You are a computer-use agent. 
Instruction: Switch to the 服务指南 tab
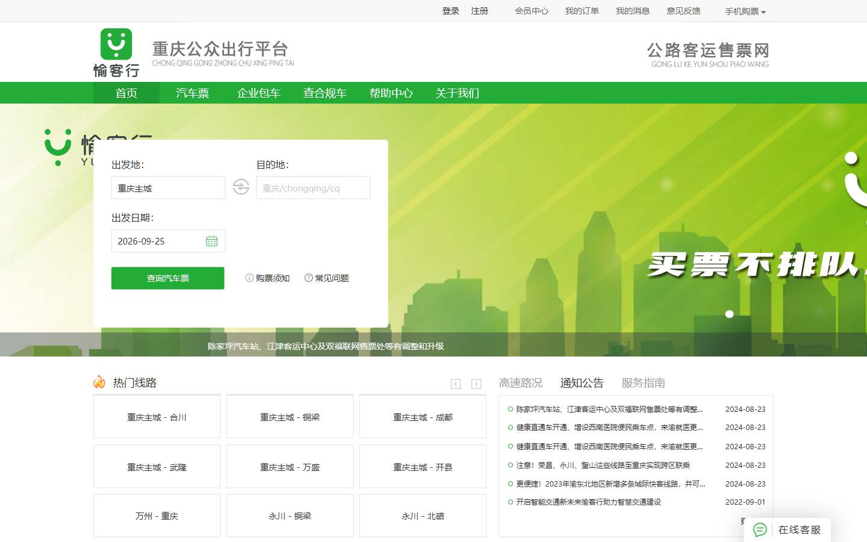pos(643,383)
